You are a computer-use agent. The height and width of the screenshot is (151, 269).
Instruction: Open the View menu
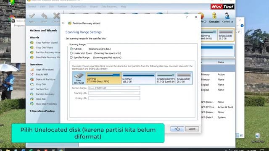[x=42, y=7]
